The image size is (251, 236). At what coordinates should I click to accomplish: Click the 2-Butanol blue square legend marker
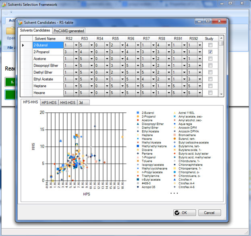[138, 113]
